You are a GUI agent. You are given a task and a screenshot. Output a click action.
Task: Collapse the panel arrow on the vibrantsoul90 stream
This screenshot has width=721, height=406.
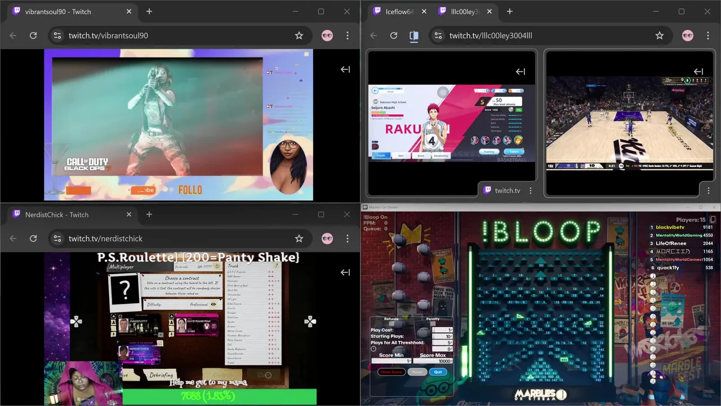point(345,69)
